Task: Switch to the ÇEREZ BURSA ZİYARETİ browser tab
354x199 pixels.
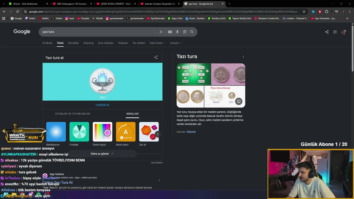Action: click(116, 4)
